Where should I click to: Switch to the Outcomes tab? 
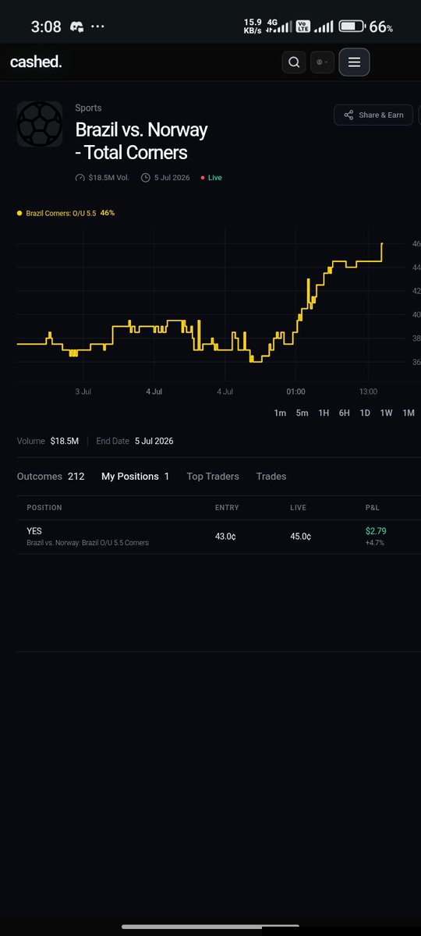(x=51, y=476)
